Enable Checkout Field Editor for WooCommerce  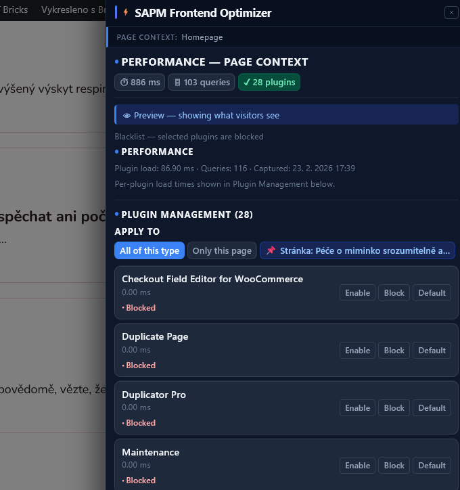[x=357, y=293]
